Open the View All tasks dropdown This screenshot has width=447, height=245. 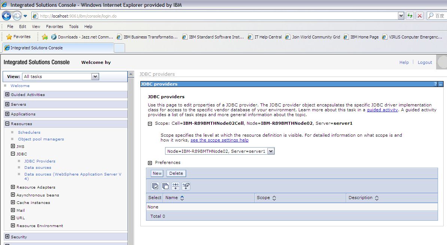click(60, 77)
